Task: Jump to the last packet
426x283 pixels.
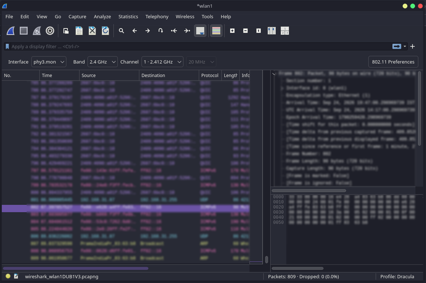Action: [x=187, y=31]
